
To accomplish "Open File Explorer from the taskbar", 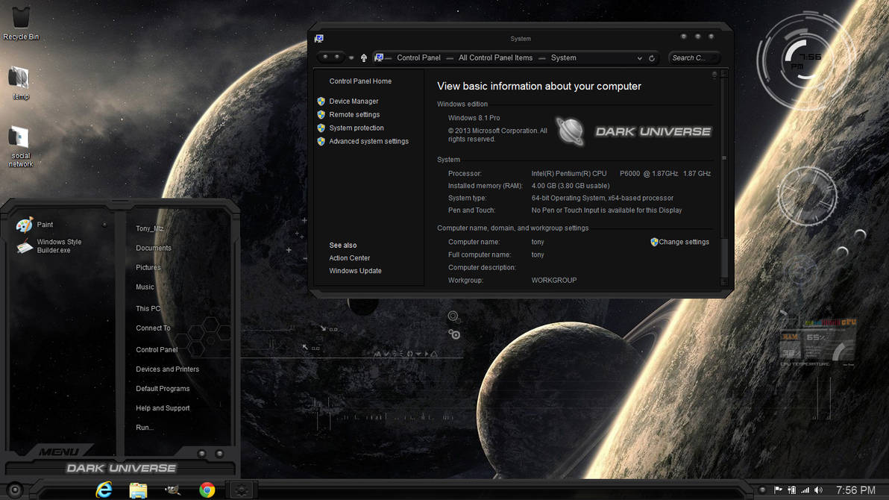I will [138, 490].
